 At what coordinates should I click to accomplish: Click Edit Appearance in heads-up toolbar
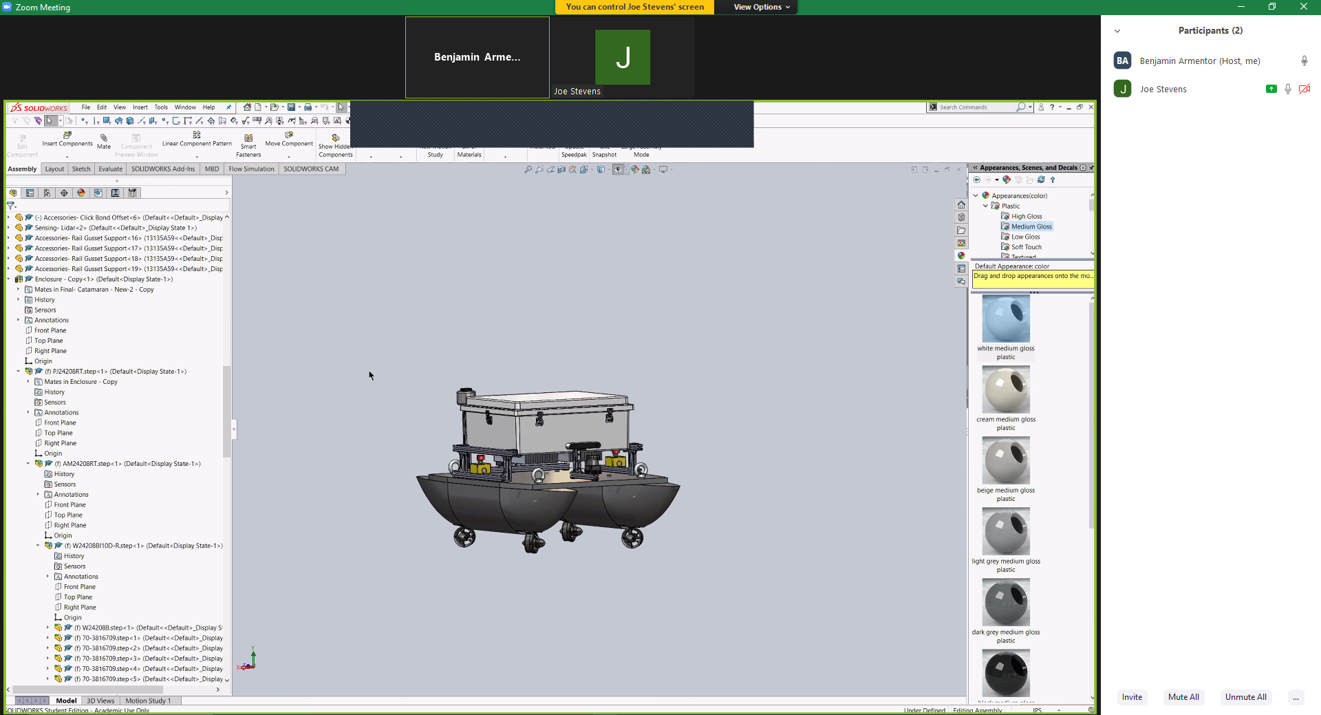(635, 169)
